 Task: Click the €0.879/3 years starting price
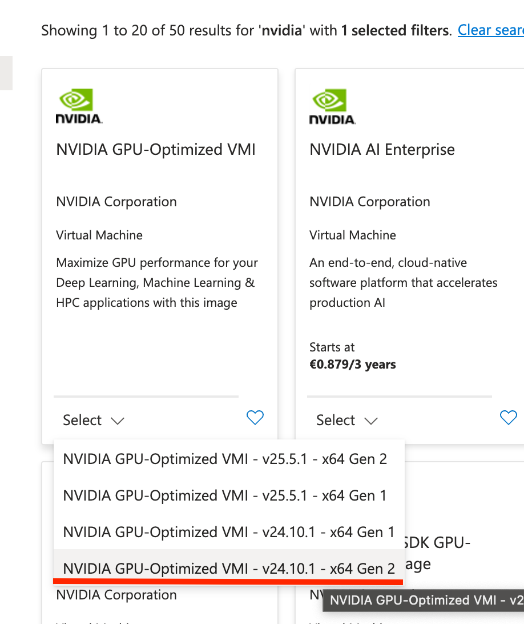click(x=352, y=365)
